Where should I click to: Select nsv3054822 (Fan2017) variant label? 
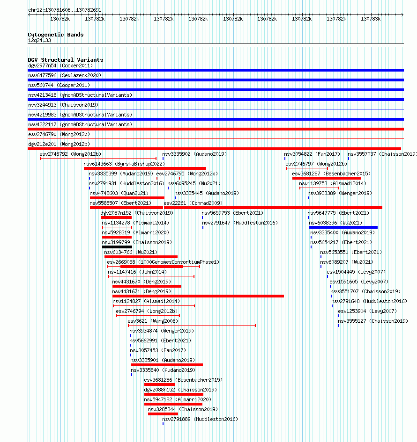(x=312, y=154)
